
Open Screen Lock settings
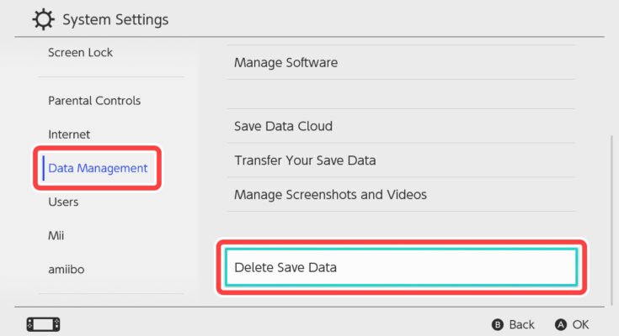click(80, 52)
